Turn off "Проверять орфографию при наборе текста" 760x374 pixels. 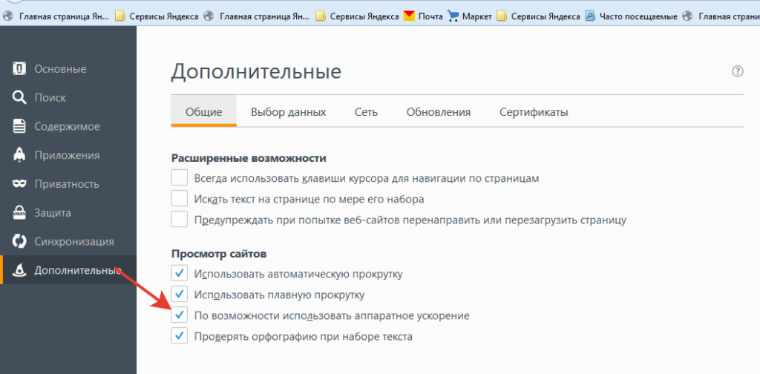pyautogui.click(x=180, y=336)
